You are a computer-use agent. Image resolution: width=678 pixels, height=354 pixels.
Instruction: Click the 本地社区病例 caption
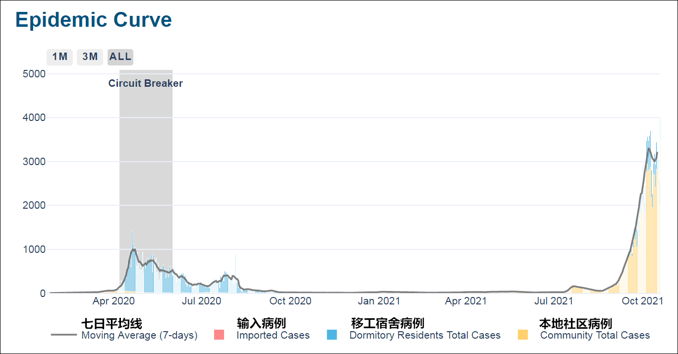pyautogui.click(x=575, y=324)
